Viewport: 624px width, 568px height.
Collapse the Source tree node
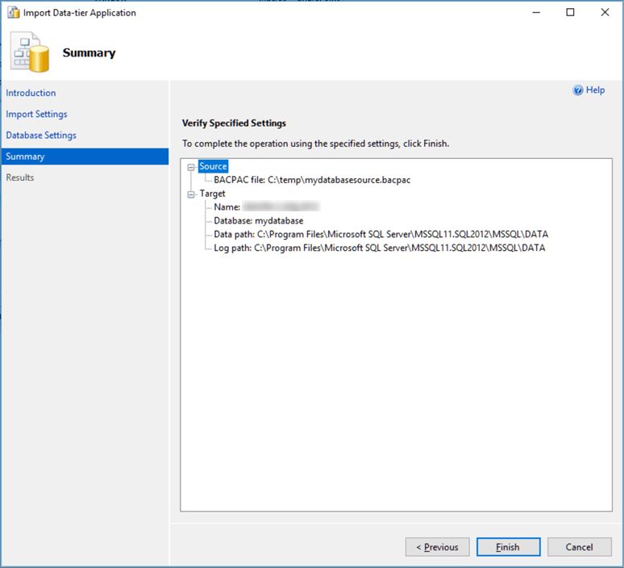pos(191,167)
